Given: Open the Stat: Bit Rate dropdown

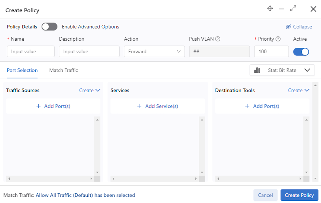Looking at the screenshot, I should click(282, 70).
